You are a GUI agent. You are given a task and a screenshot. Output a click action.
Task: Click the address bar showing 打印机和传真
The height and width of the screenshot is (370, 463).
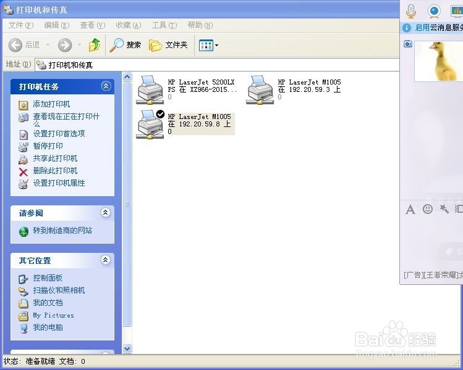tap(217, 65)
